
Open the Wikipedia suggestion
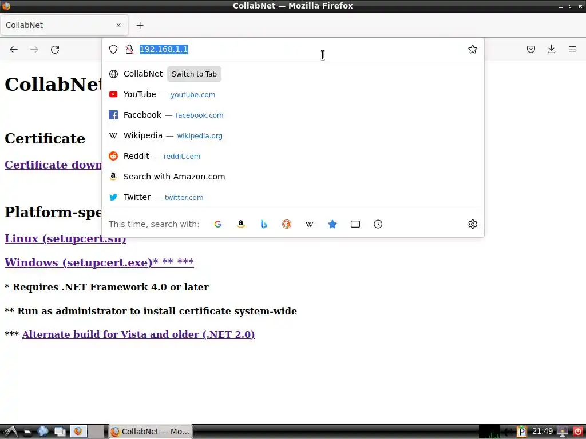tap(293, 135)
